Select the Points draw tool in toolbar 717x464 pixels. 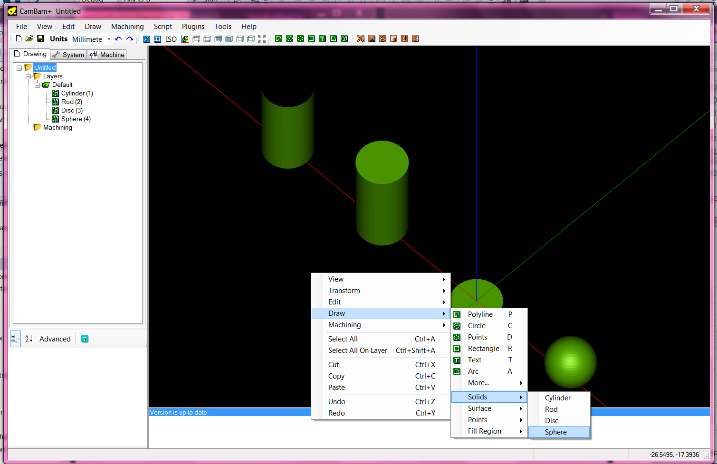(301, 39)
